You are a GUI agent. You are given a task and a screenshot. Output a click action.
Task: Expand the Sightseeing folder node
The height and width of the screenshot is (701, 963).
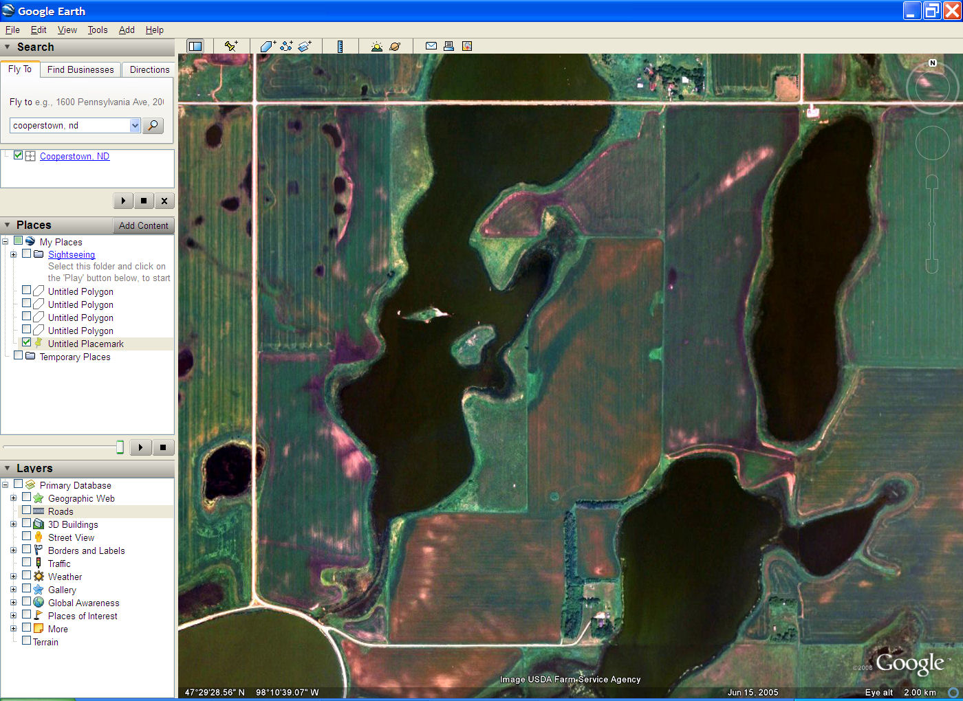point(13,254)
